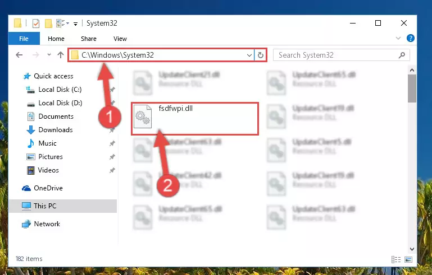Viewport: 432px width, 275px height.
Task: Select the fsdfwpi.dll file name
Action: pos(175,109)
